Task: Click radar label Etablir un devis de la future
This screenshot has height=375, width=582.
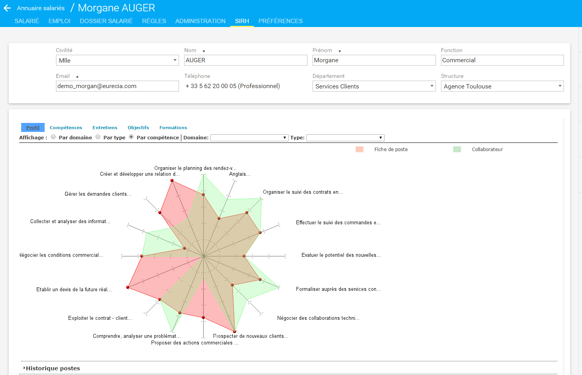Action: (74, 290)
